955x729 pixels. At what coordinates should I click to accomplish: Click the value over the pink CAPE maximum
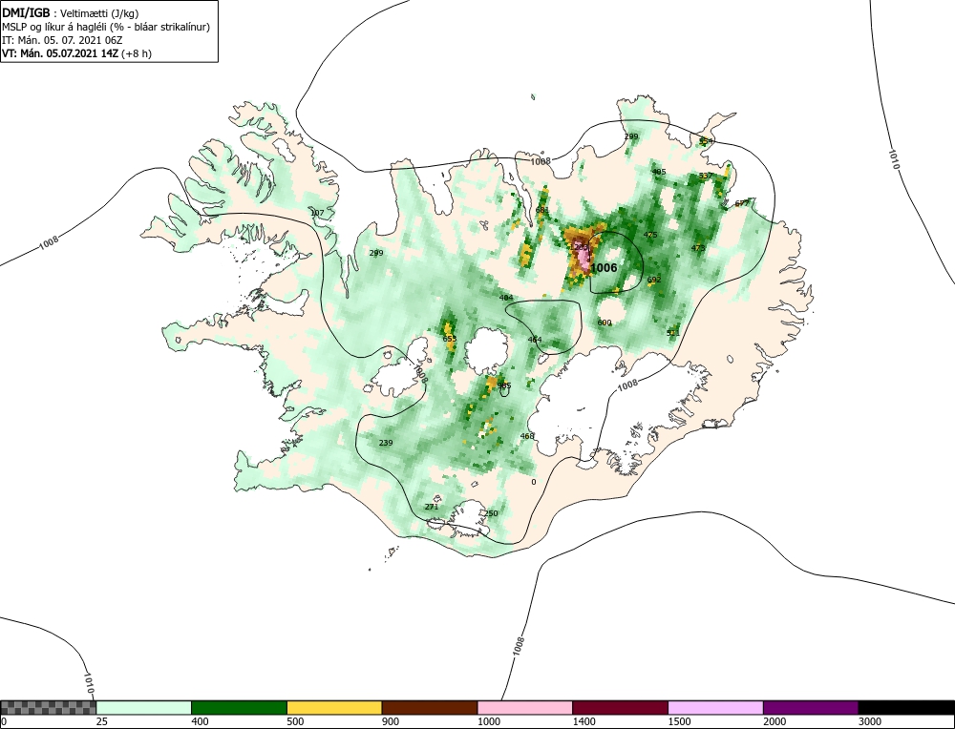coord(581,247)
